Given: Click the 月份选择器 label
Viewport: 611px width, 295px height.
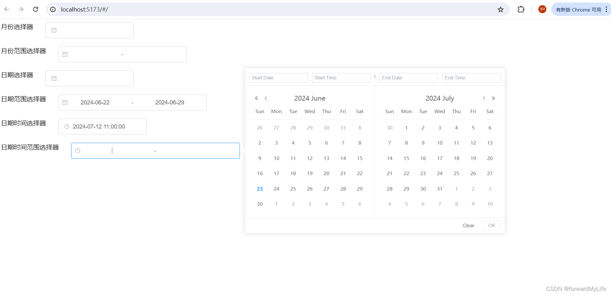Looking at the screenshot, I should click(x=17, y=27).
